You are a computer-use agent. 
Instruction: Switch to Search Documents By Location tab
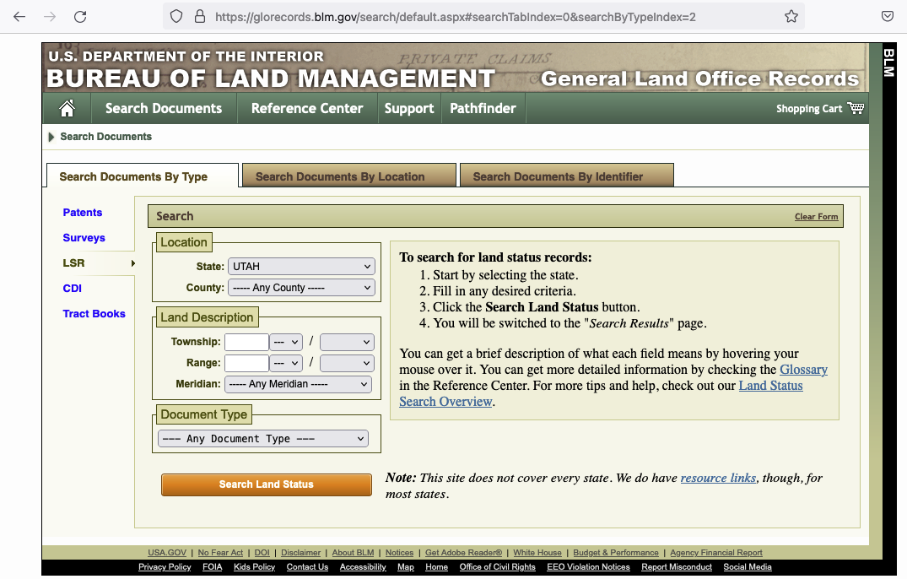point(340,176)
